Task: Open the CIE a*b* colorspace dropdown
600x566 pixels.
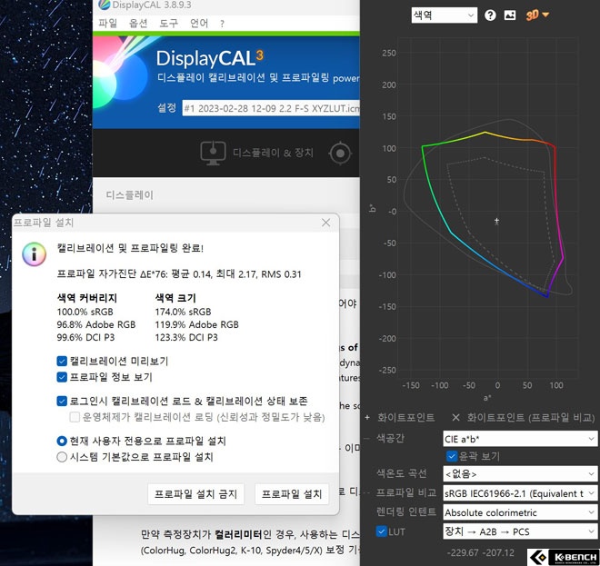Action: (x=520, y=439)
